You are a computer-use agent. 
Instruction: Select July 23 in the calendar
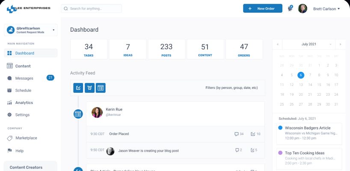tap(328, 94)
